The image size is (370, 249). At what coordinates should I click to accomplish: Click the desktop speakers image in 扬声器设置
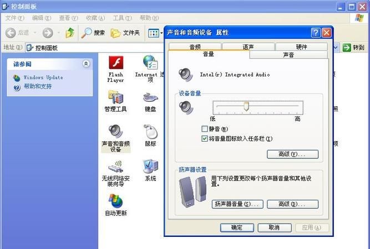[x=193, y=192]
